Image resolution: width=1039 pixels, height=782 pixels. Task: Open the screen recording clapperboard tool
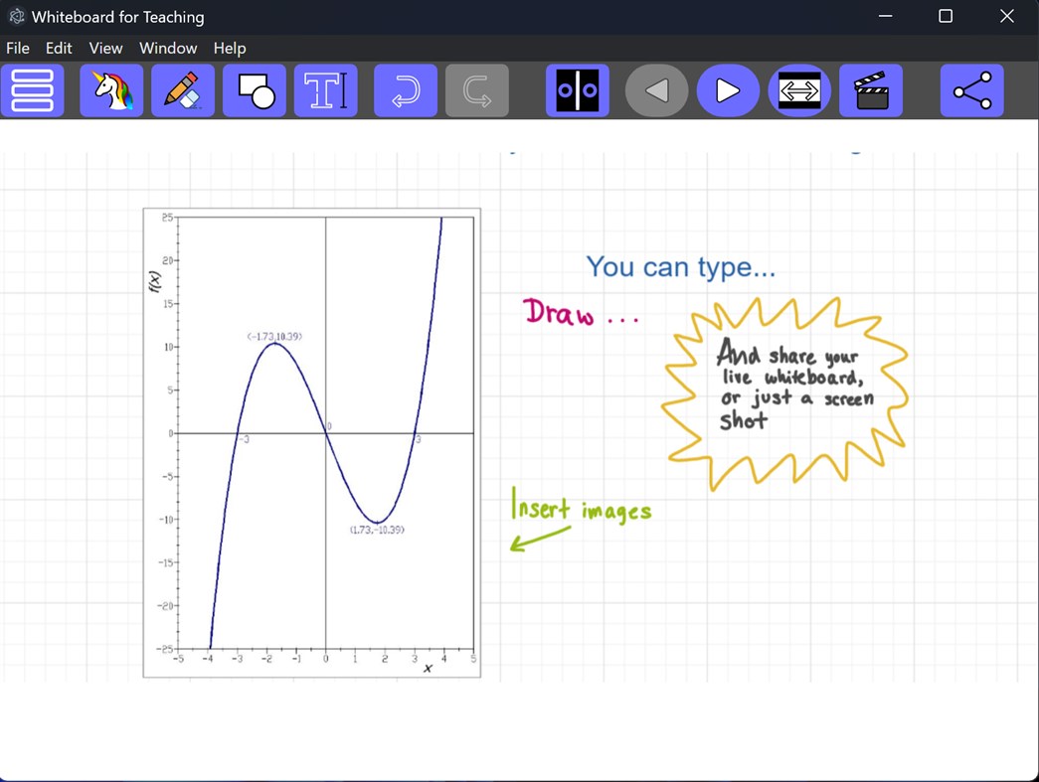871,89
